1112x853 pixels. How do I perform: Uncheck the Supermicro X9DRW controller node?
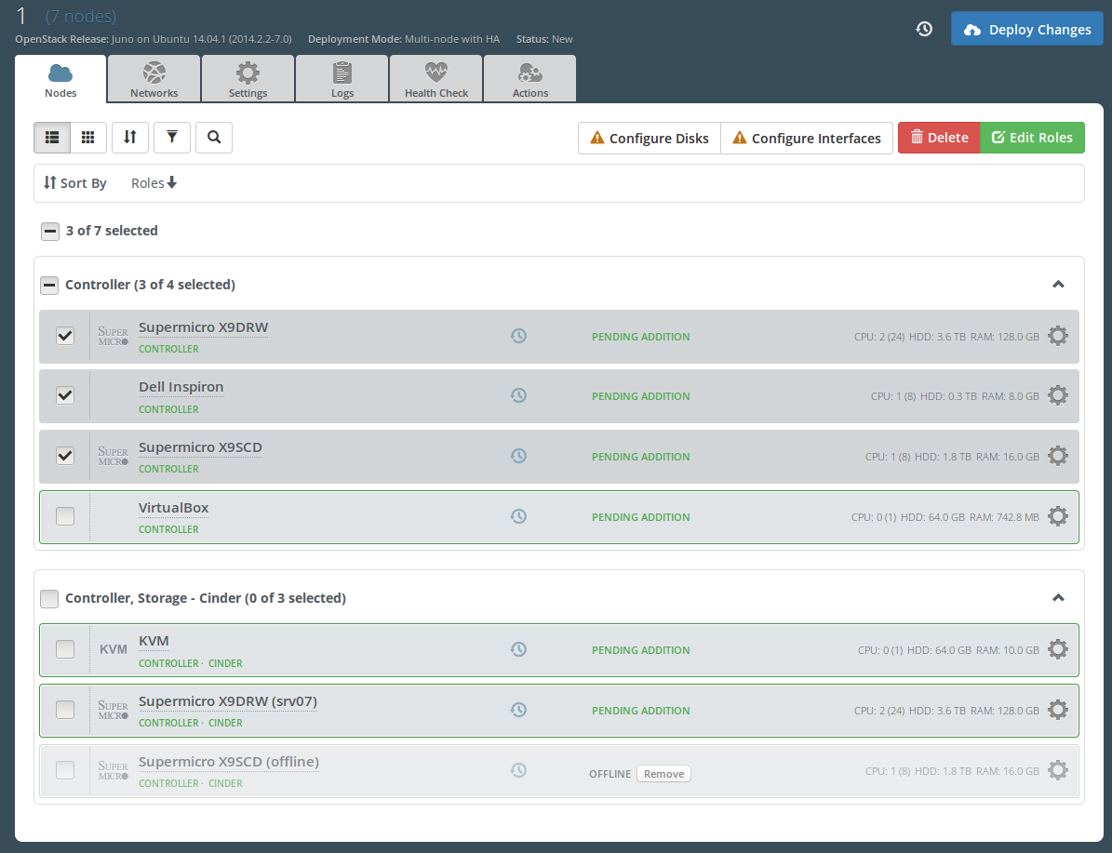click(x=65, y=336)
